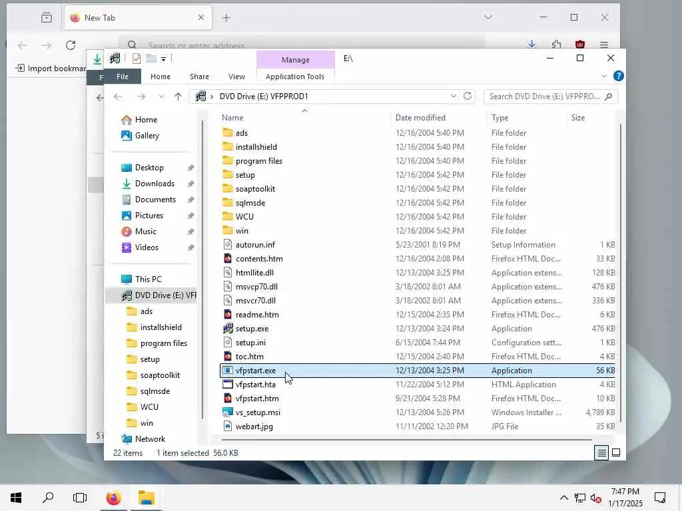
Task: Select the vfpstart.hta application icon
Action: (x=228, y=384)
